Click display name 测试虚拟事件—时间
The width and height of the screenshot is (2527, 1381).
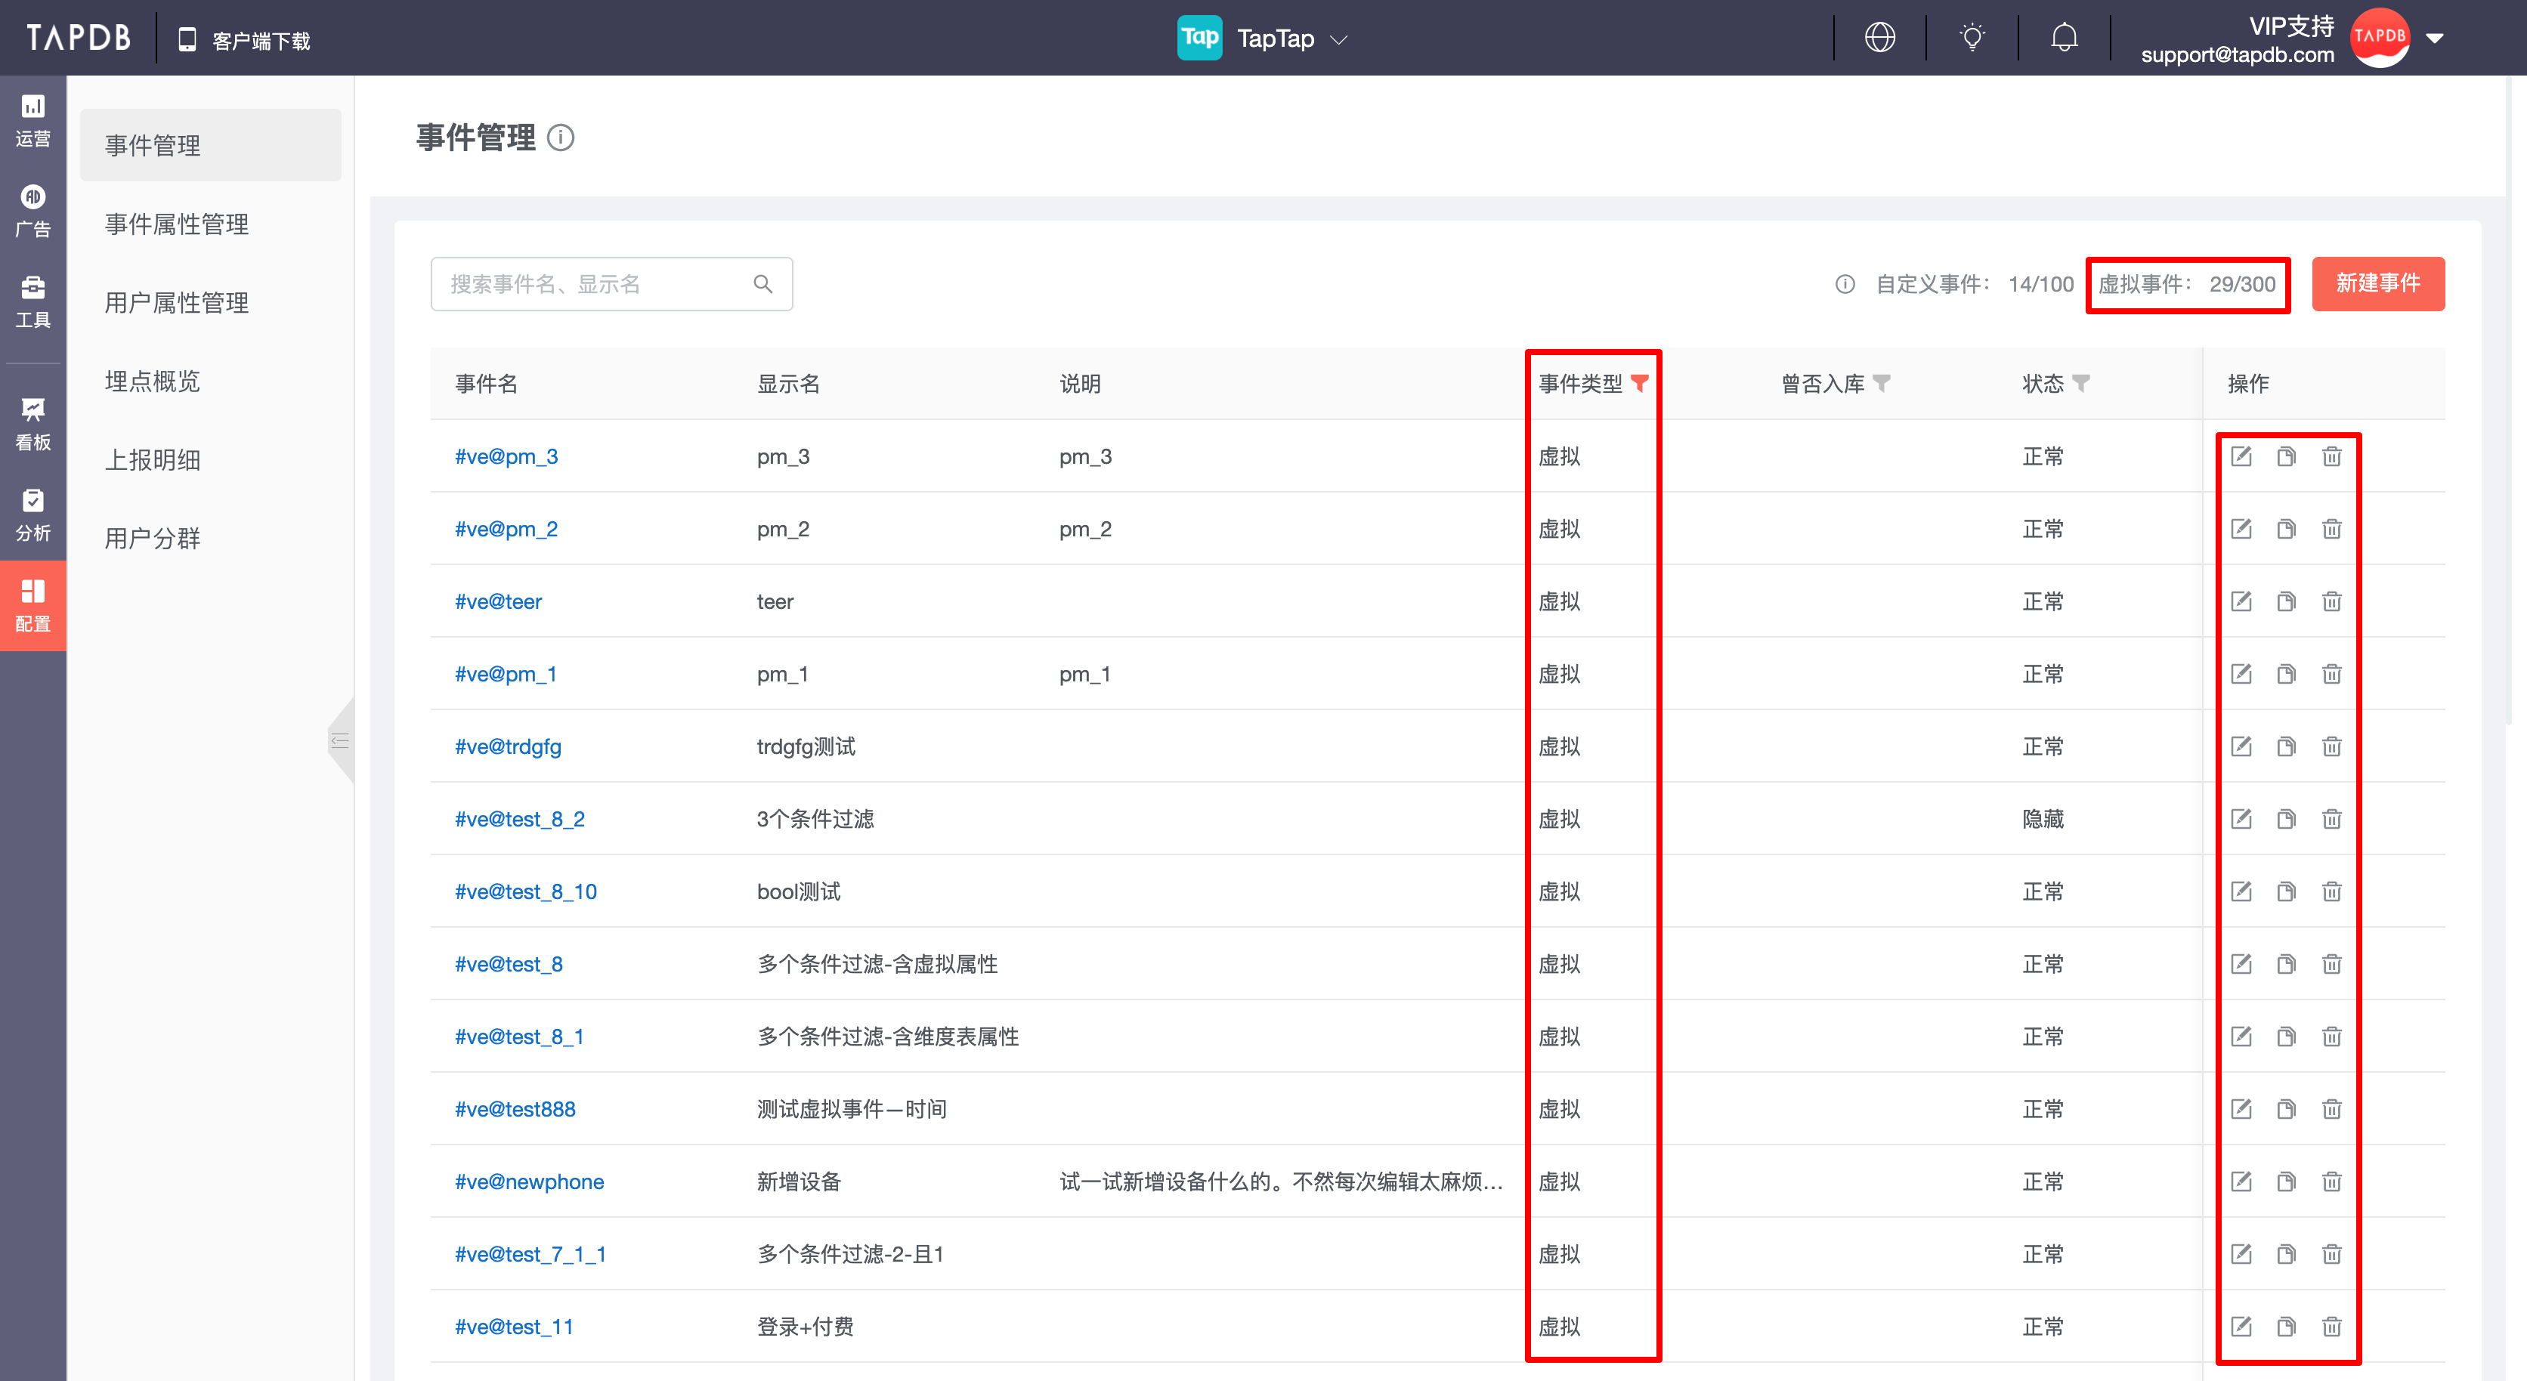852,1109
